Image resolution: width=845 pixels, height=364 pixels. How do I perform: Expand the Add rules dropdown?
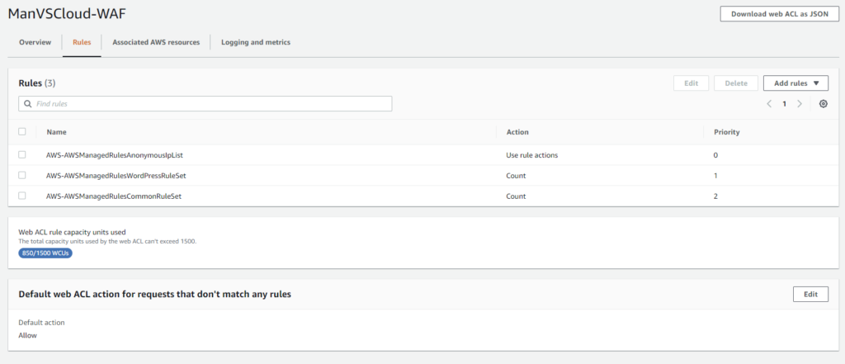(x=795, y=83)
